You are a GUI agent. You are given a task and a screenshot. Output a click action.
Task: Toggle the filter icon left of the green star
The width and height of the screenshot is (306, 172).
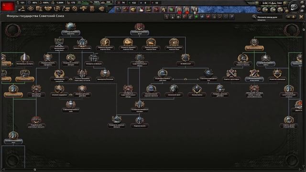click(190, 17)
